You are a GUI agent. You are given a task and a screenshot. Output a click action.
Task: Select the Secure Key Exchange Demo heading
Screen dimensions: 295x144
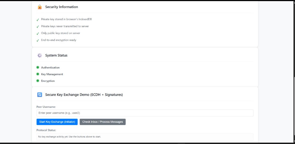(x=84, y=95)
